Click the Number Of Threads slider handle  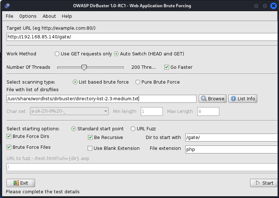coord(84,67)
